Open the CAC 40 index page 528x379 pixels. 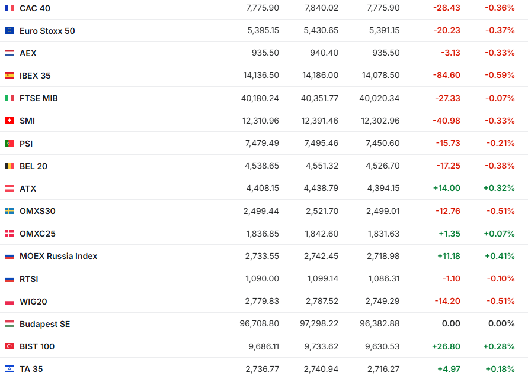pos(35,8)
